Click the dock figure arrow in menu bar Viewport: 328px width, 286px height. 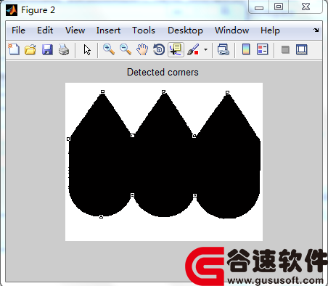tap(316, 30)
